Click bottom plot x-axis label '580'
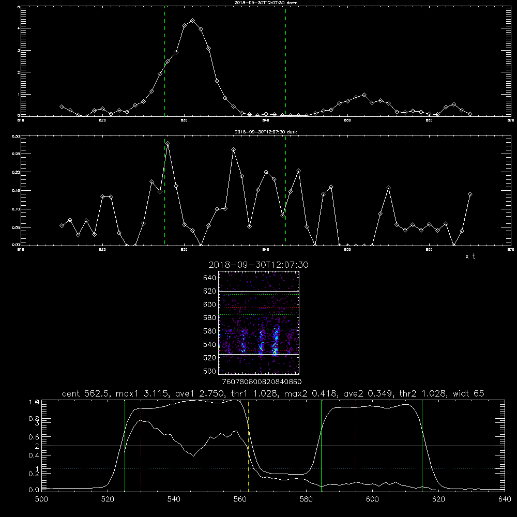Viewport: 517px width, 517px height. pos(306,499)
